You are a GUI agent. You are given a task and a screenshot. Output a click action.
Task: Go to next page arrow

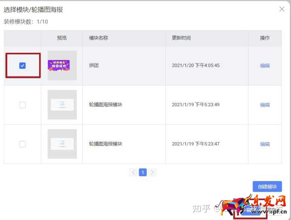[x=152, y=173]
